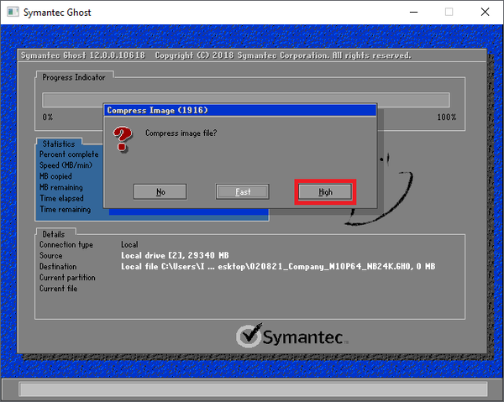Click the Connection type label
The image size is (504, 402).
[x=66, y=245]
